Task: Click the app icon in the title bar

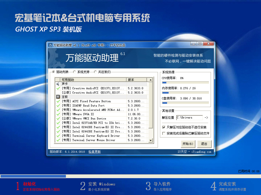Action: click(50, 45)
